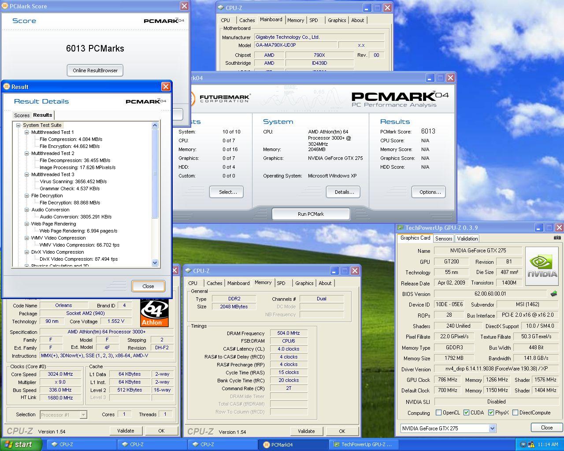Screen dimensions: 564x451
Task: Click the GA-MA790X-UD3P model field
Action: tap(296, 45)
